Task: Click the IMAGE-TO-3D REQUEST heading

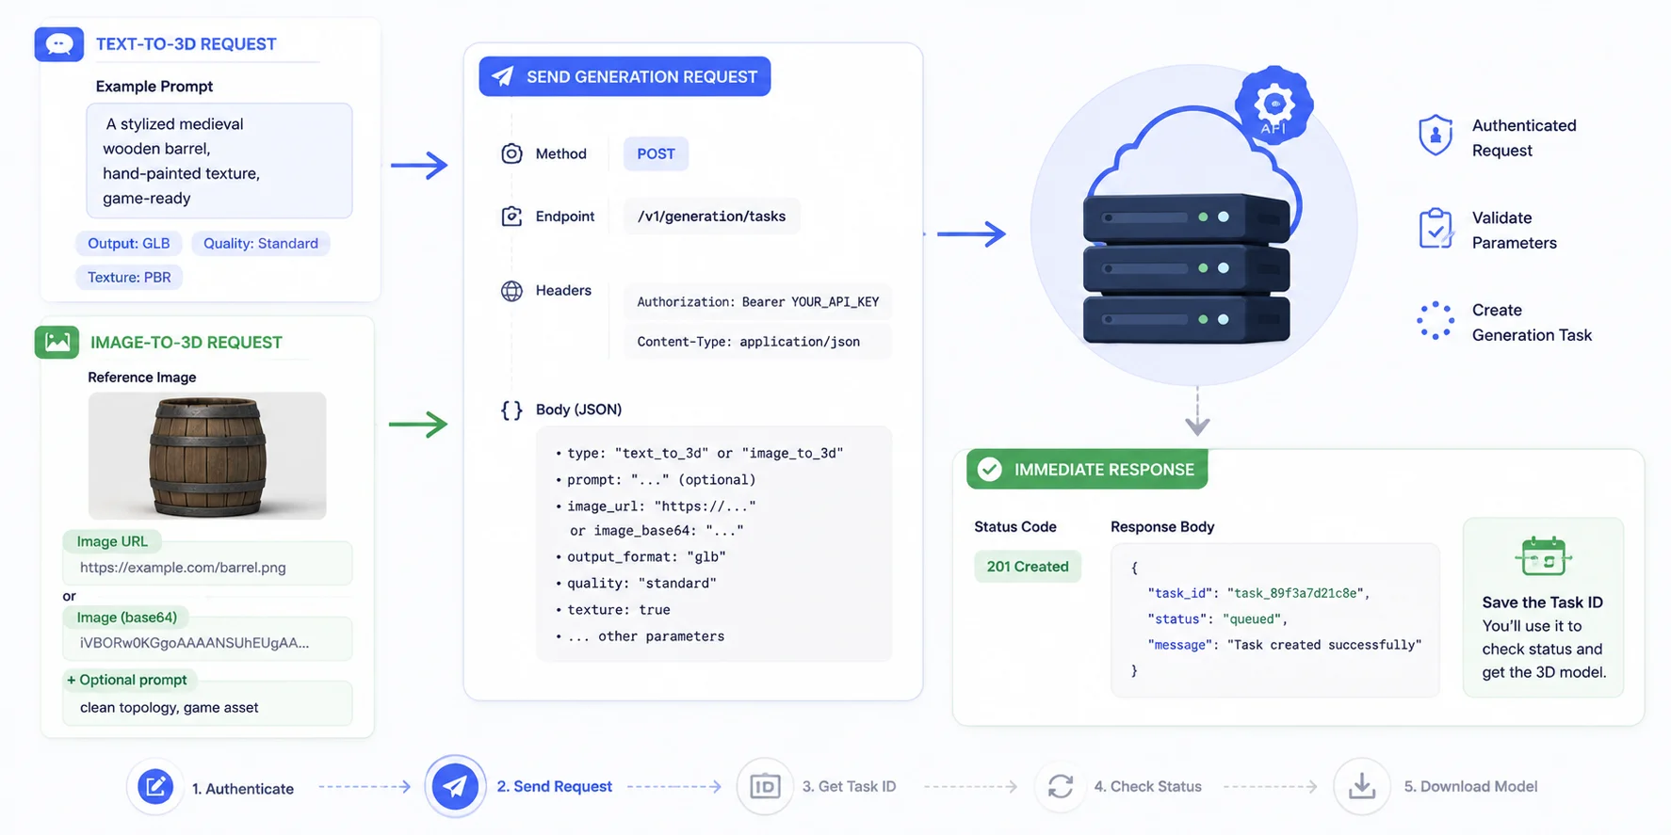Action: tap(187, 343)
